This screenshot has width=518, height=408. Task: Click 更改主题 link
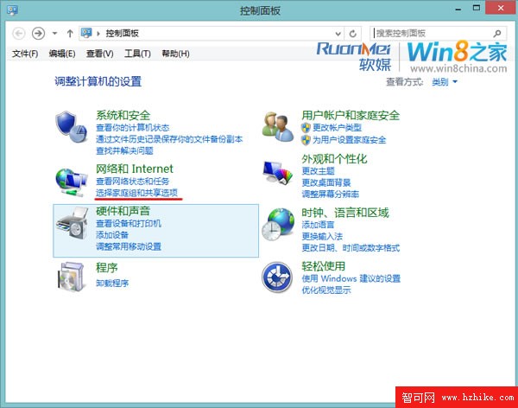click(x=318, y=171)
